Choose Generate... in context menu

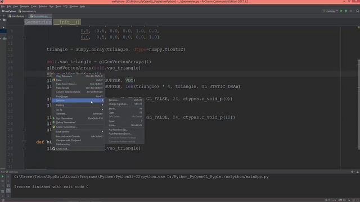pyautogui.click(x=78, y=113)
